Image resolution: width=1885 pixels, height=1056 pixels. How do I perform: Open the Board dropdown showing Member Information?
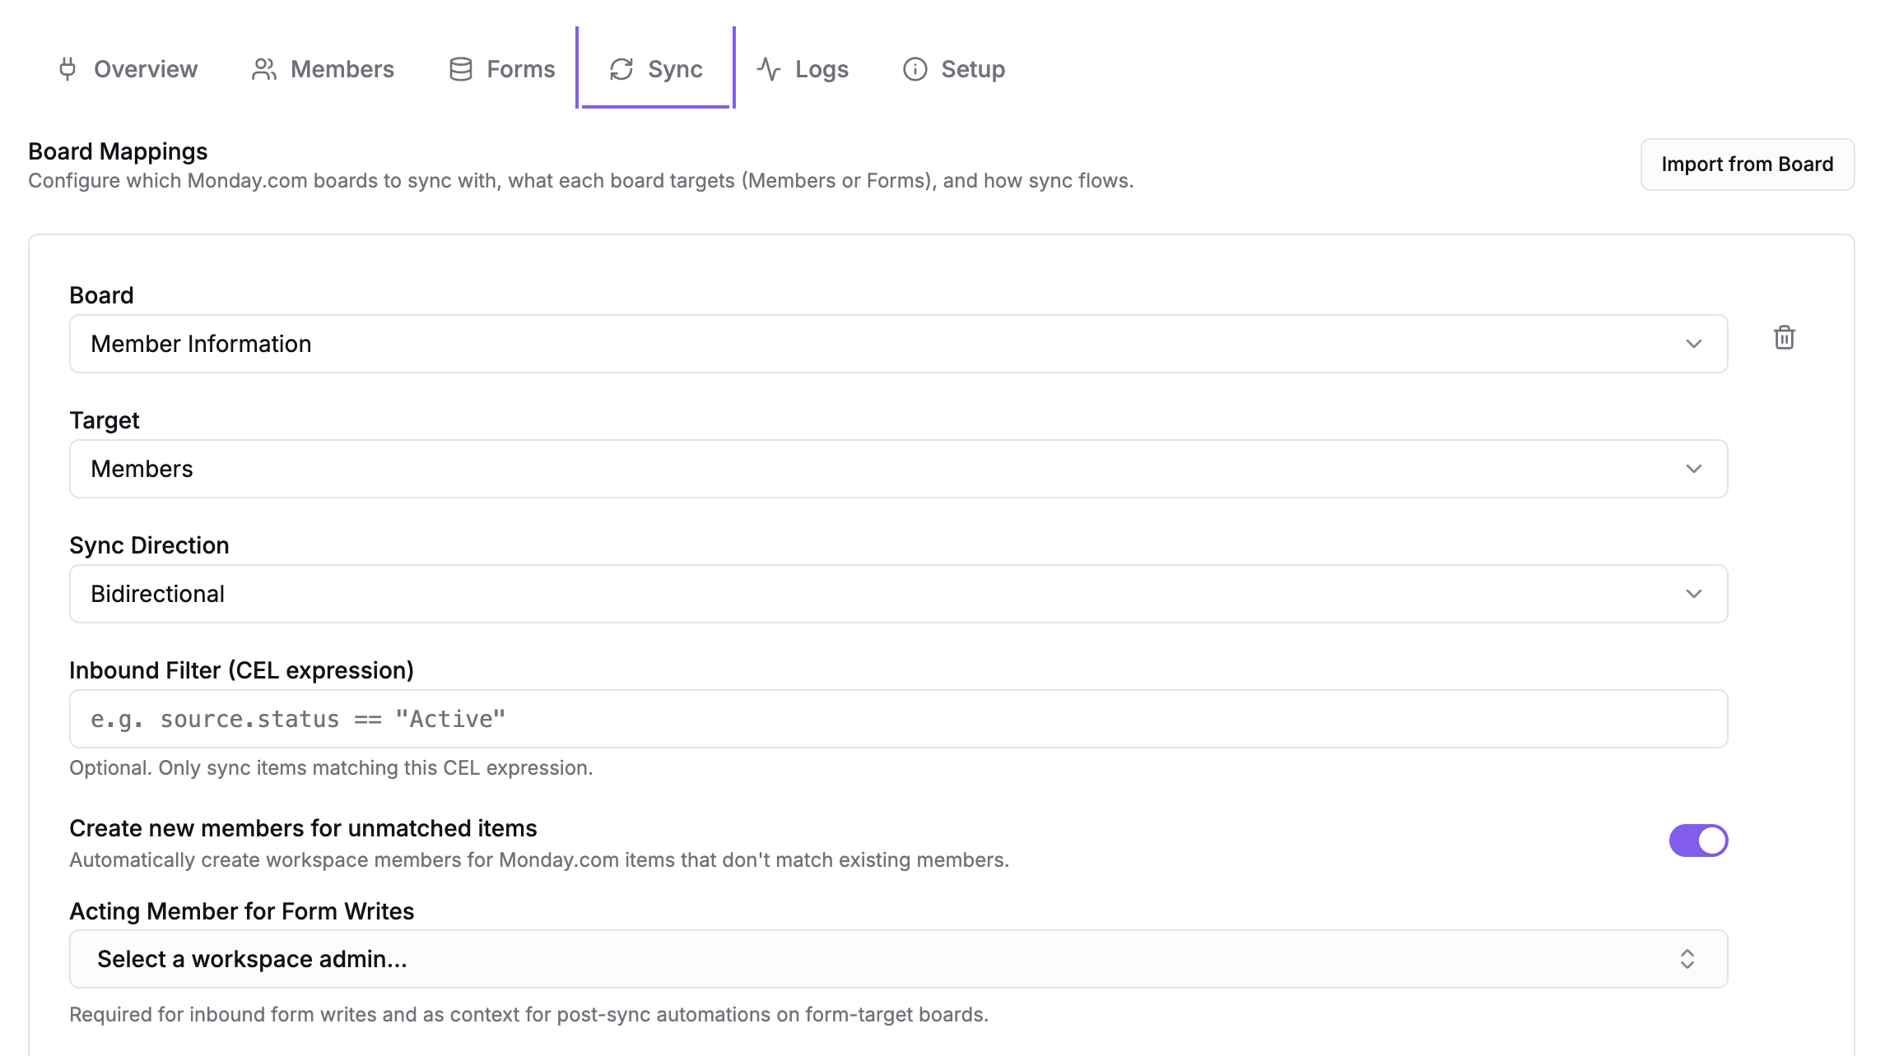[x=897, y=344]
